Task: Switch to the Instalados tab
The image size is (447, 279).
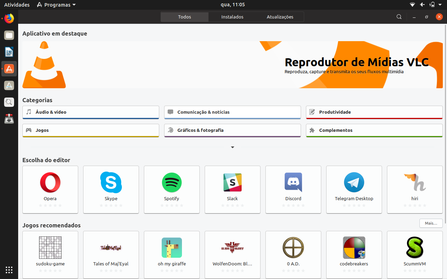Action: [232, 17]
